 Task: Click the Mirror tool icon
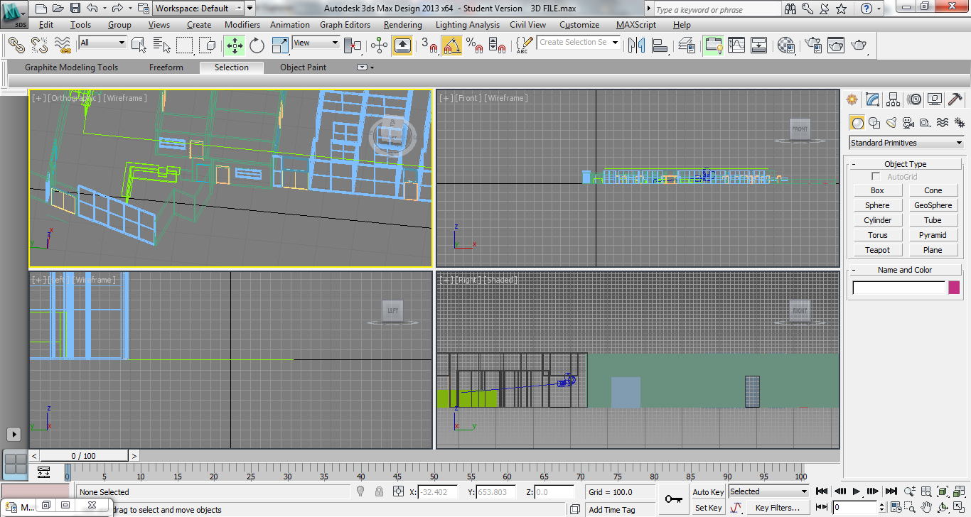coord(637,45)
